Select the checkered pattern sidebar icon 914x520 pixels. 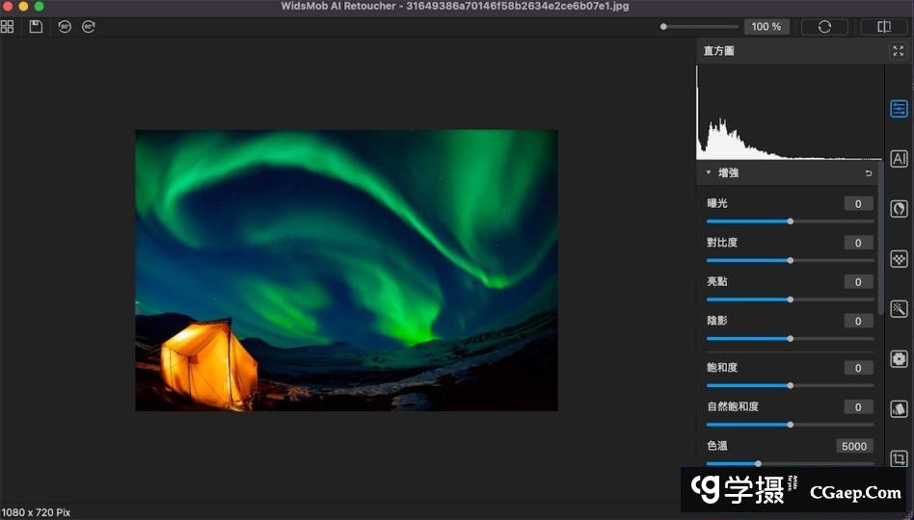click(x=899, y=259)
